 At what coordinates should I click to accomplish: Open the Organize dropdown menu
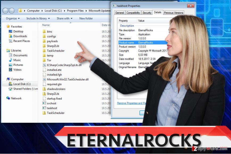click(x=13, y=18)
